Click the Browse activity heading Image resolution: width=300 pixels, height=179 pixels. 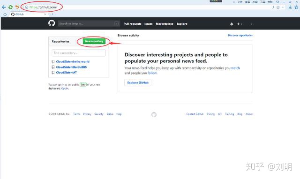tap(128, 36)
